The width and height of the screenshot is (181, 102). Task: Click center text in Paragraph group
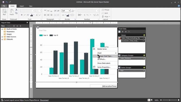click(x=48, y=15)
